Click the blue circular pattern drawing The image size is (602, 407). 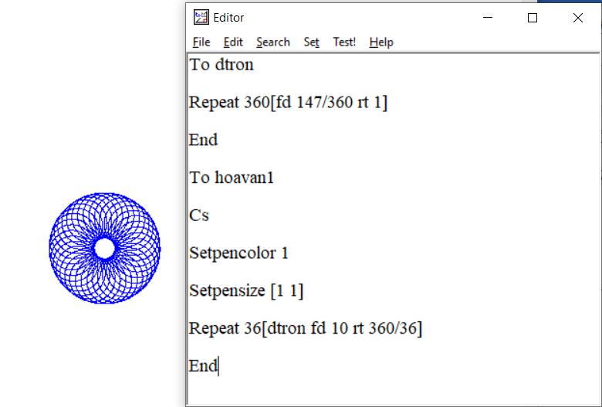tap(104, 248)
